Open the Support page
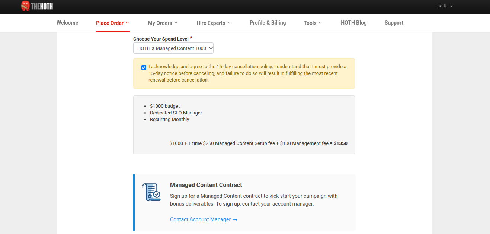Image resolution: width=490 pixels, height=234 pixels. [x=394, y=23]
